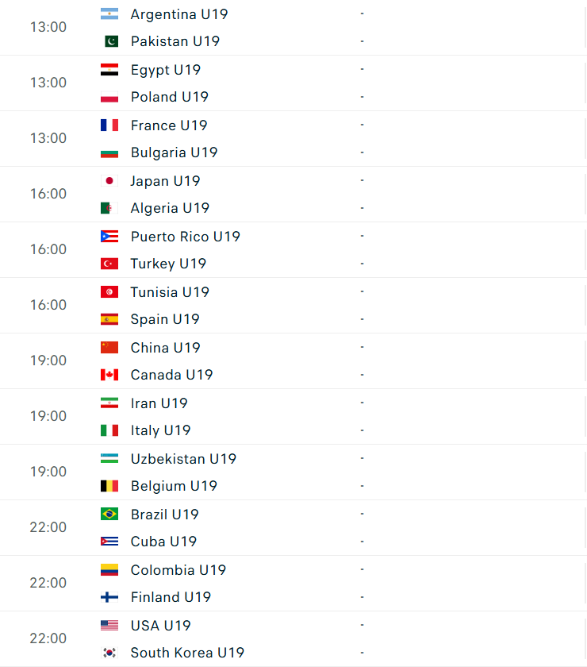The height and width of the screenshot is (667, 587).
Task: Open the Italy U19 team link
Action: (160, 430)
